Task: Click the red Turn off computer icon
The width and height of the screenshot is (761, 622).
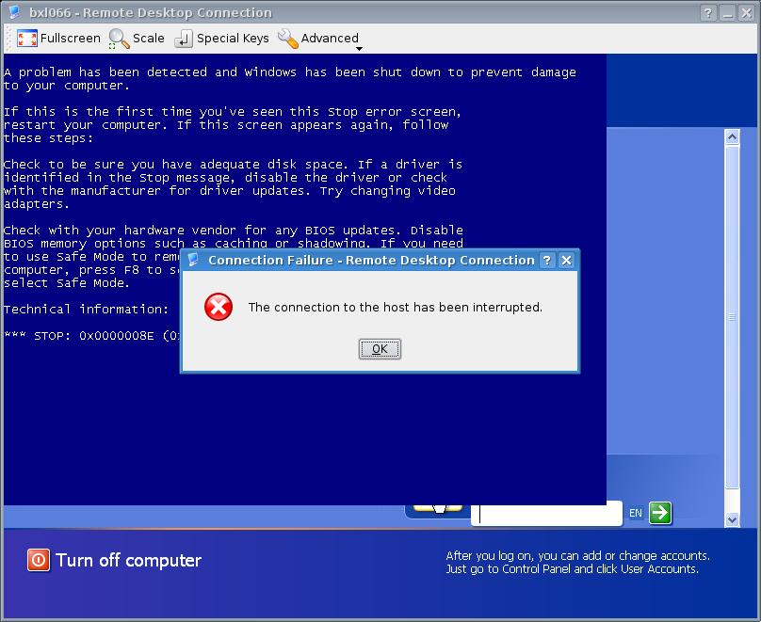Action: (x=38, y=560)
